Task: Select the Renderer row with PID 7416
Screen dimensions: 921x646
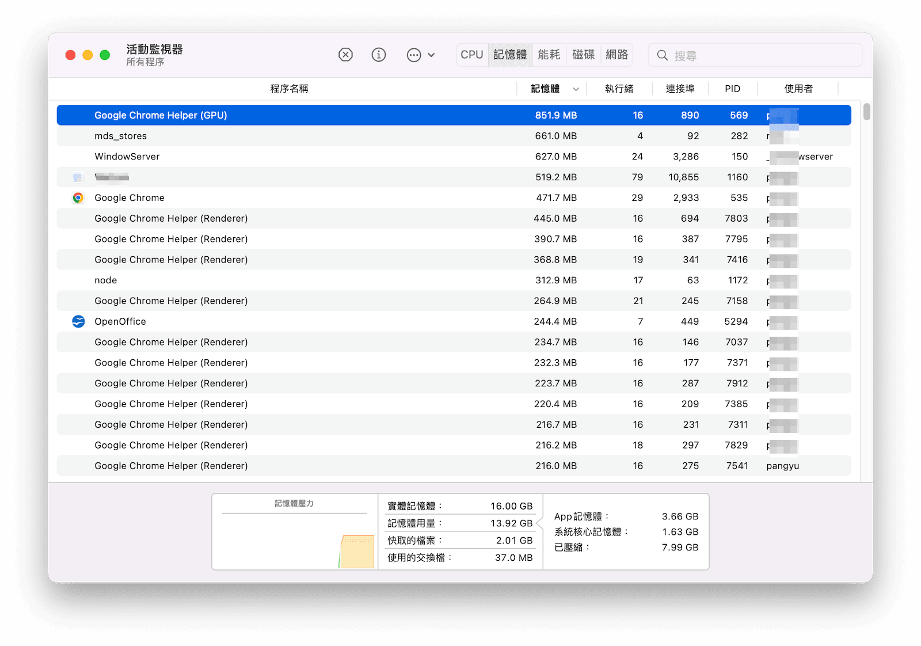Action: [454, 260]
